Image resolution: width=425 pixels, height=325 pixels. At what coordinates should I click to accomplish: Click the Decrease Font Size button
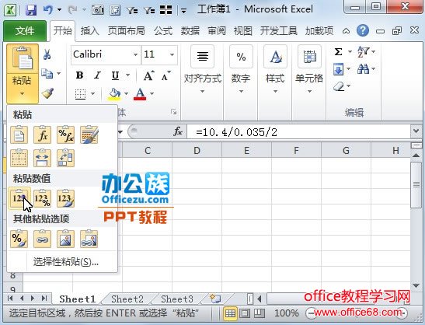click(165, 75)
